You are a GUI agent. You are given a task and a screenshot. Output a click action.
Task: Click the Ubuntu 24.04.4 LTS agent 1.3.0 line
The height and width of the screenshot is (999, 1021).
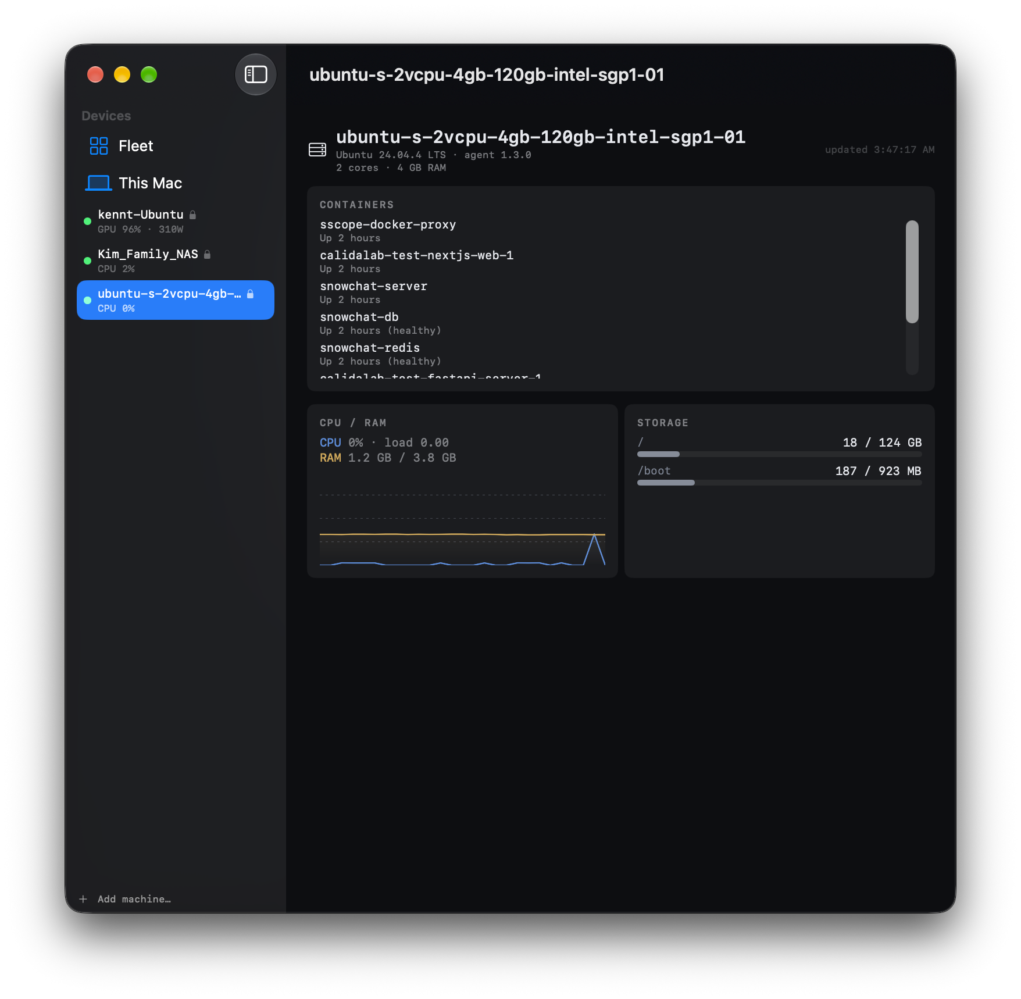[433, 155]
